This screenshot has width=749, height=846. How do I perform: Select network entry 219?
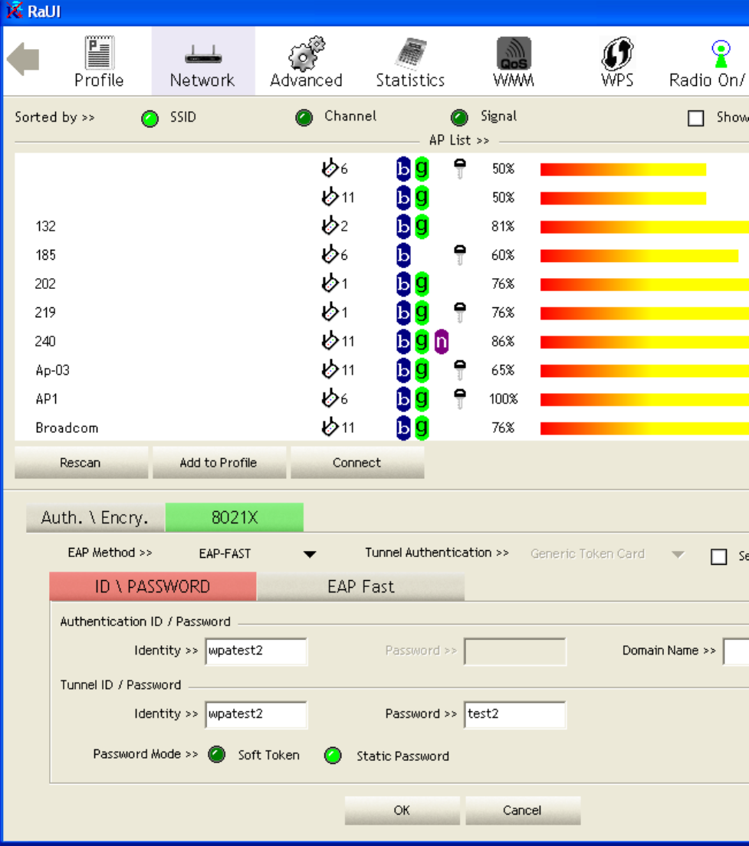[45, 313]
